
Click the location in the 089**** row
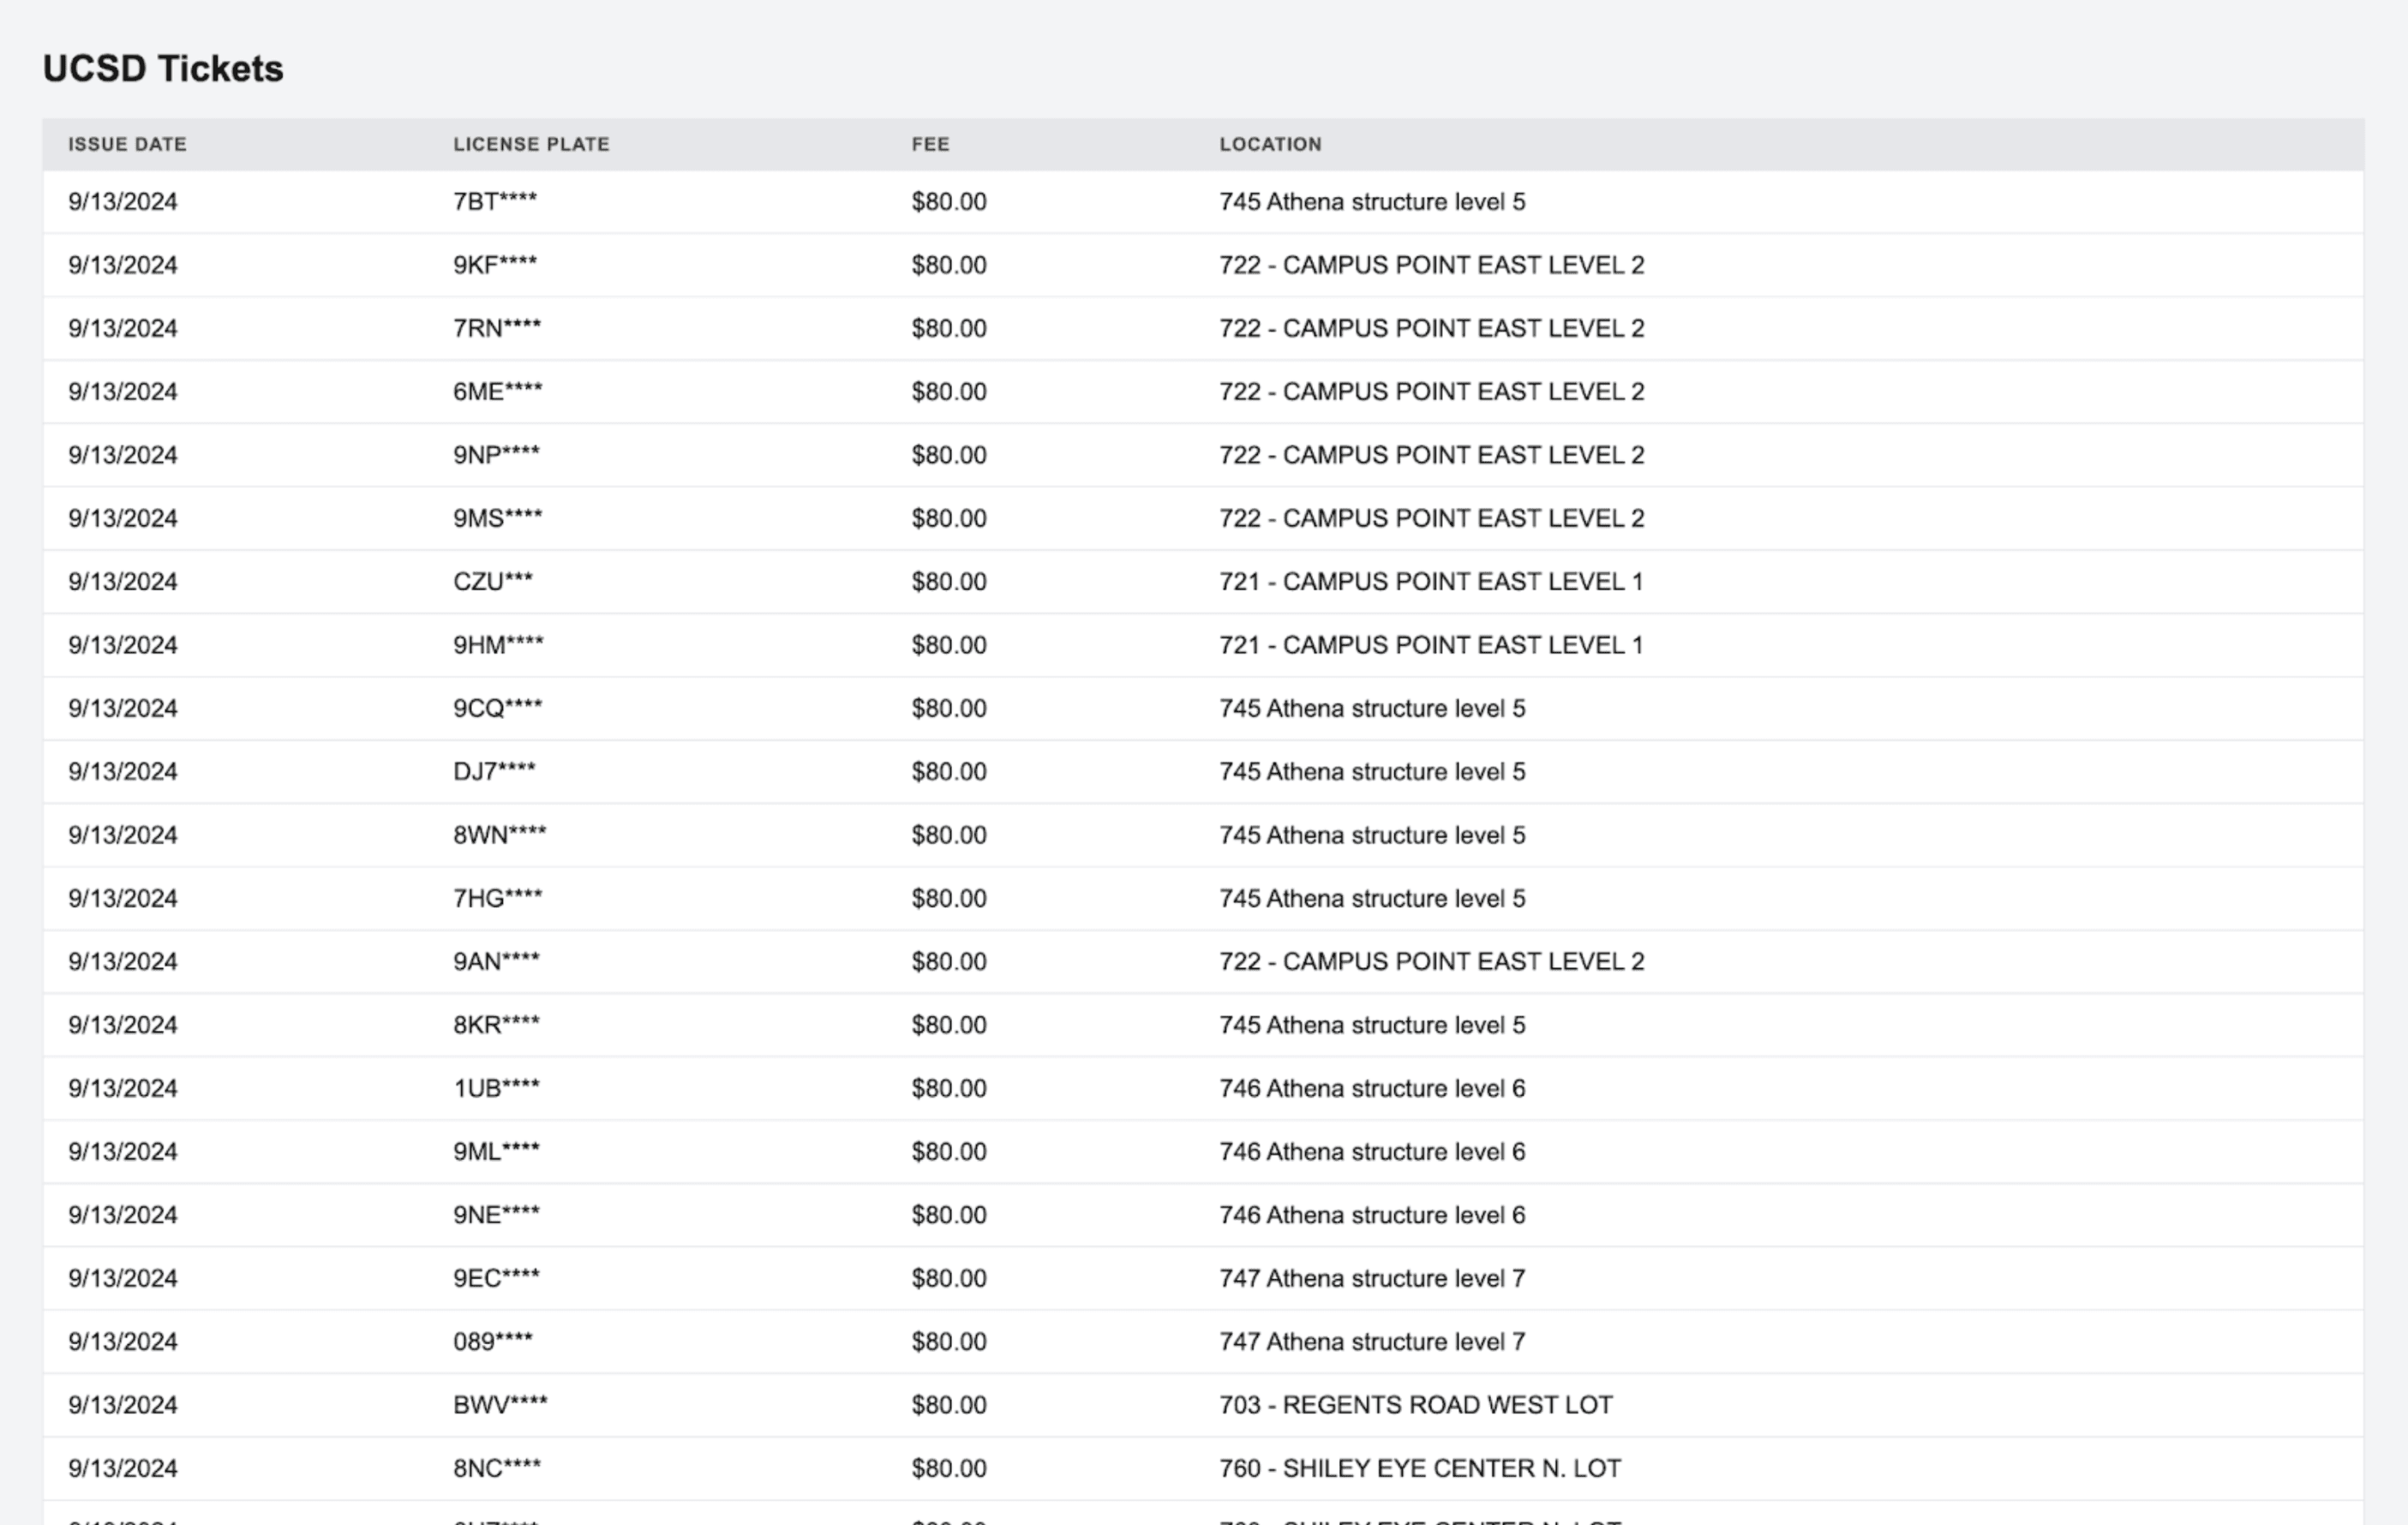(x=1372, y=1341)
